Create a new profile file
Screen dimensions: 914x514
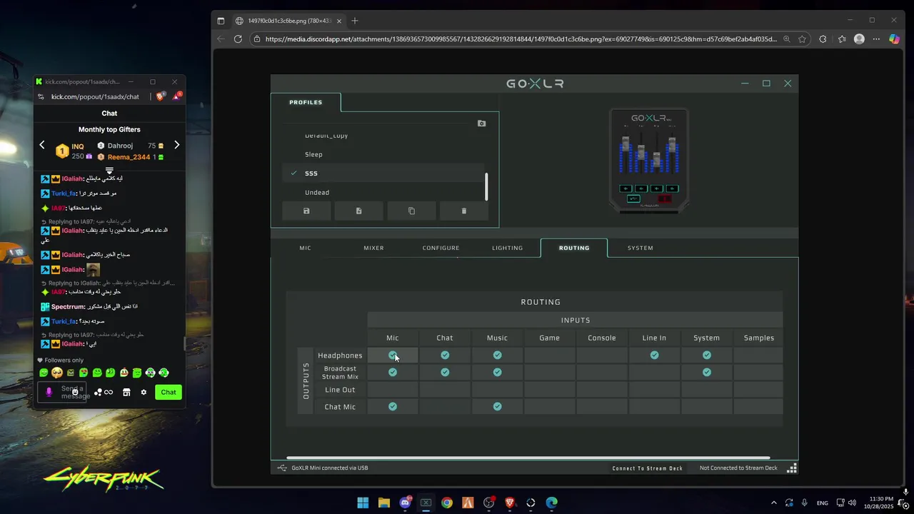point(358,211)
